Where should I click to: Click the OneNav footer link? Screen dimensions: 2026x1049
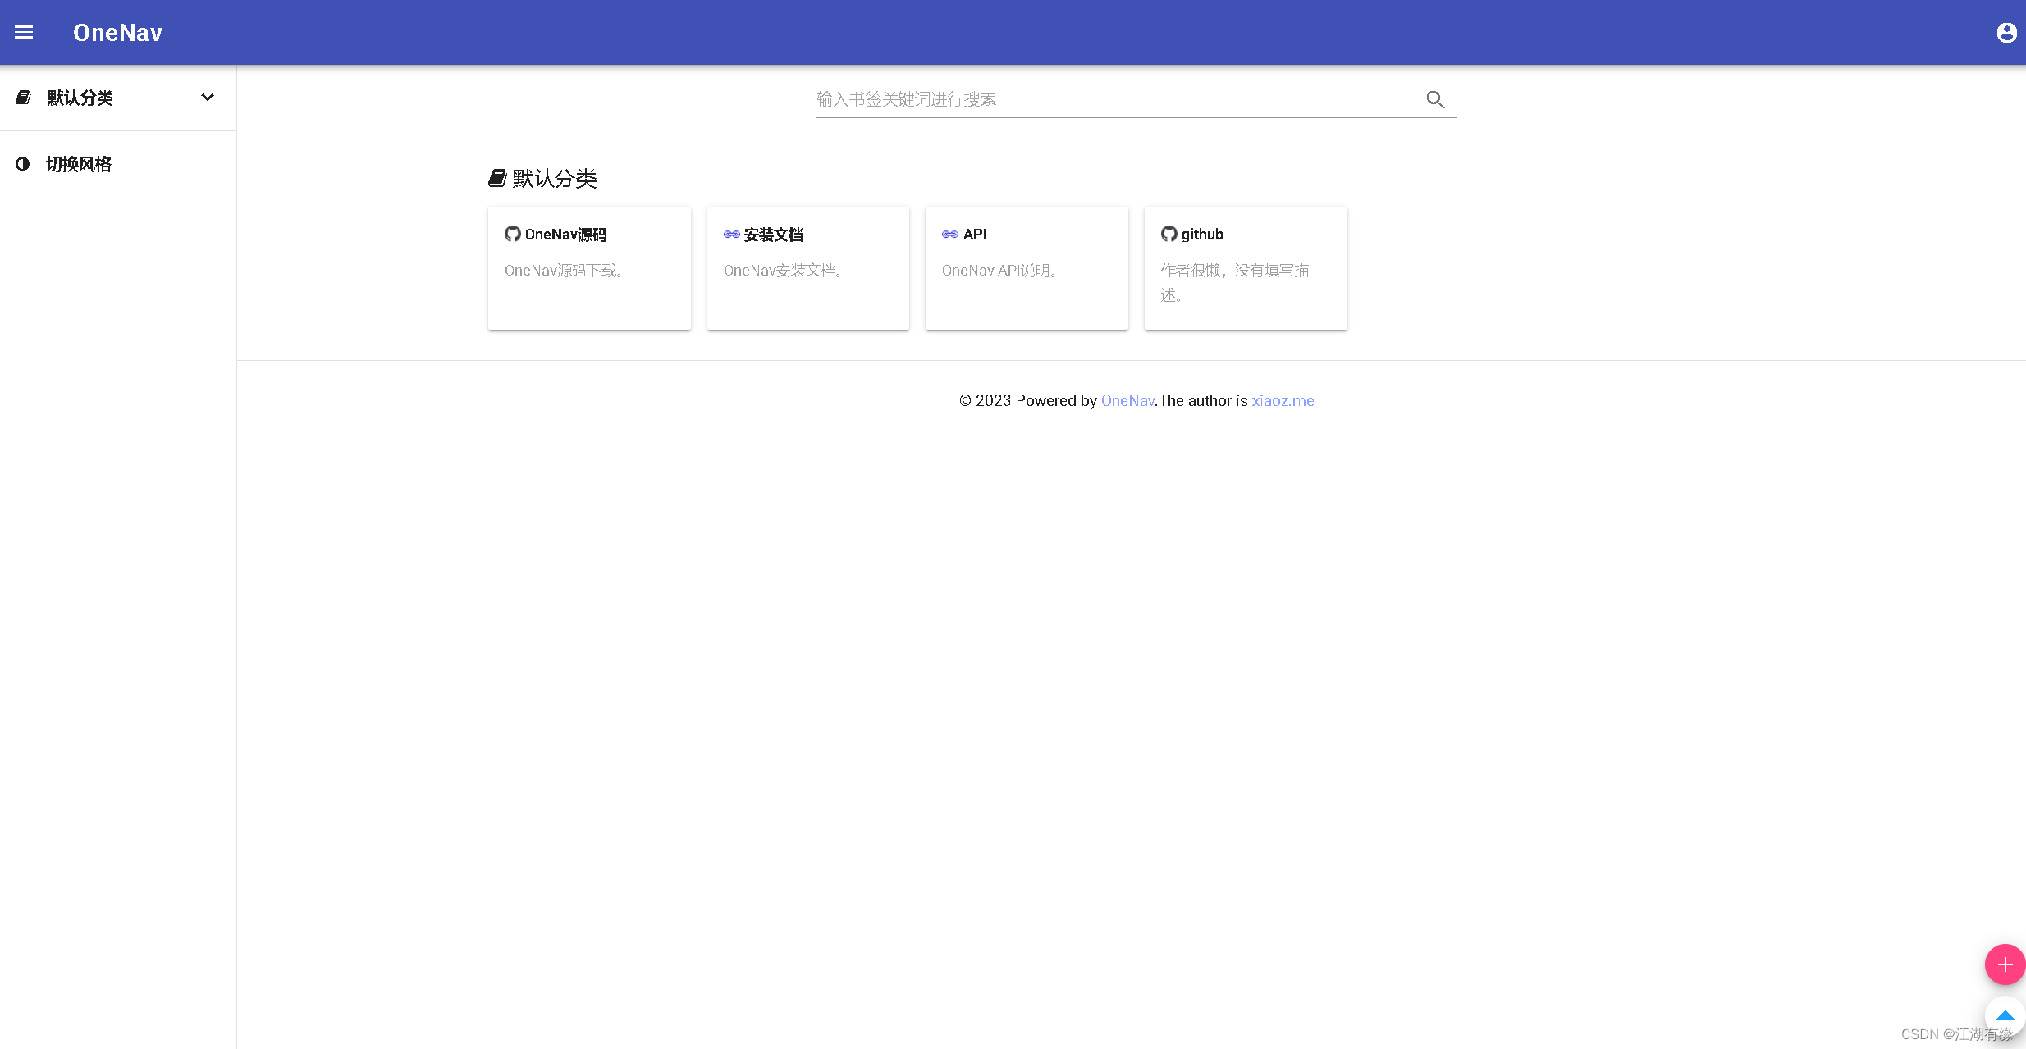pos(1127,400)
